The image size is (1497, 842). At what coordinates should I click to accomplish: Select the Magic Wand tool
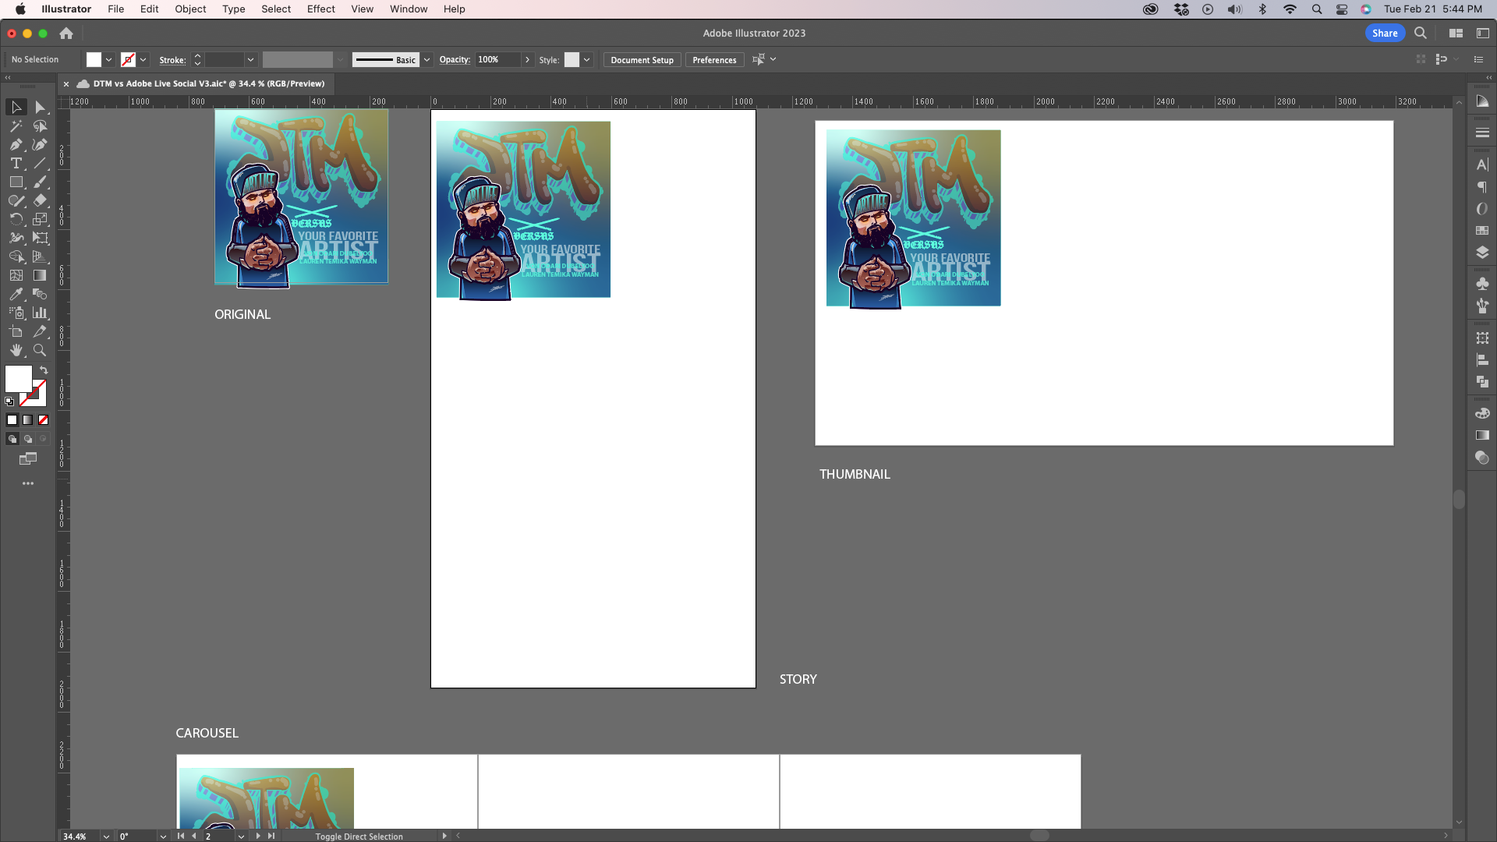click(16, 126)
